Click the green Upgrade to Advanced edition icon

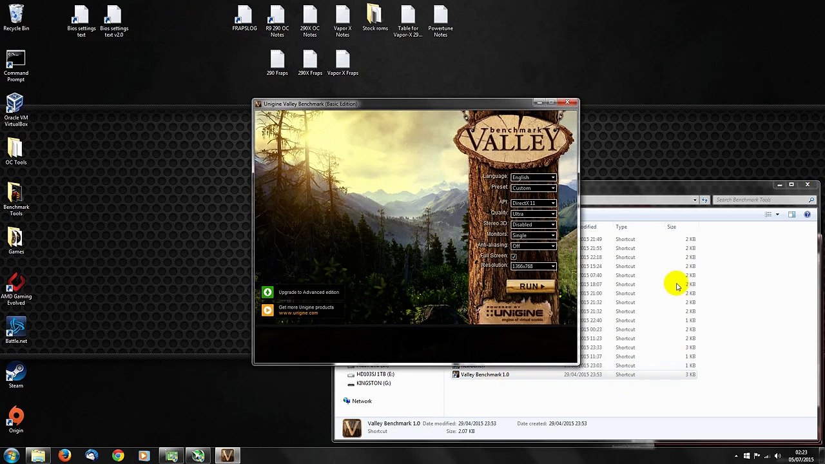[267, 293]
